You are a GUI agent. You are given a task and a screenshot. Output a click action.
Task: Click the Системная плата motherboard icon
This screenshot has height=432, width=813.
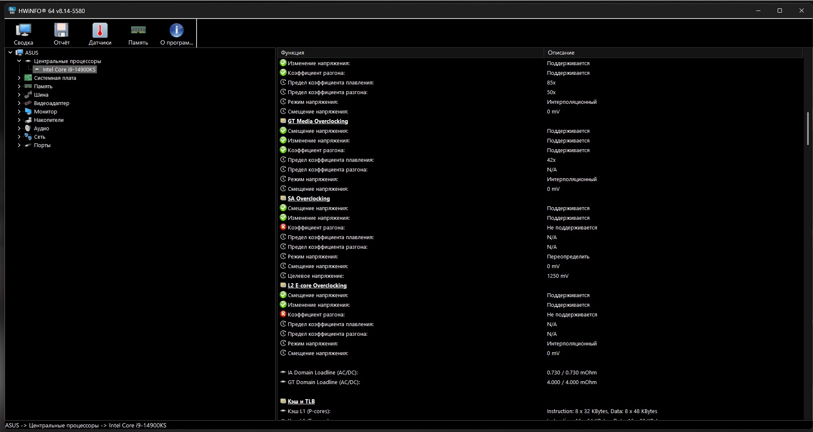28,78
